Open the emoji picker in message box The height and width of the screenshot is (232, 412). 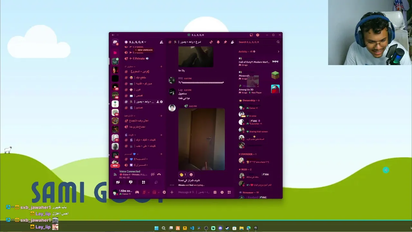tap(222, 192)
